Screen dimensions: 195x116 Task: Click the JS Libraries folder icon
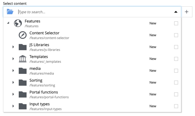[x=23, y=47]
